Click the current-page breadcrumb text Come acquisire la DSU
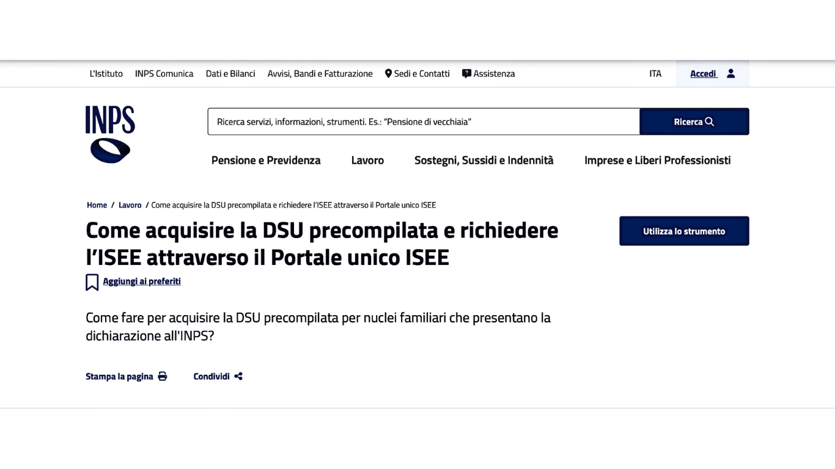The height and width of the screenshot is (469, 835). [x=293, y=205]
